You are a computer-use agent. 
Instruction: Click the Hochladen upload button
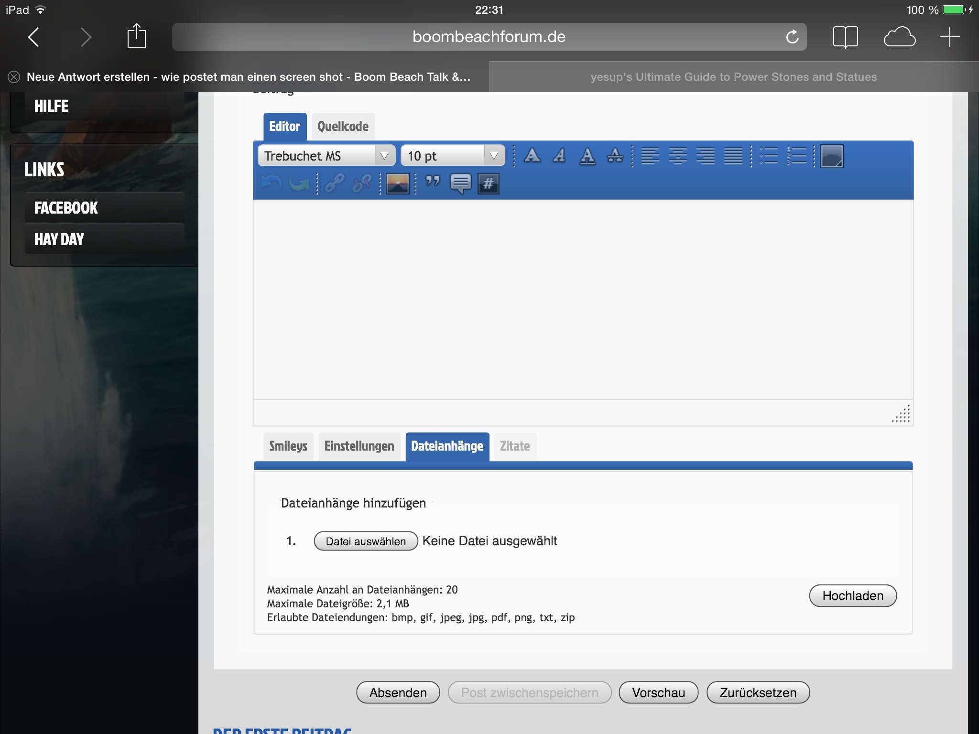point(852,596)
